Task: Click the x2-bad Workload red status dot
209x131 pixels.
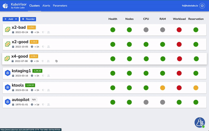Action: click(x=179, y=30)
